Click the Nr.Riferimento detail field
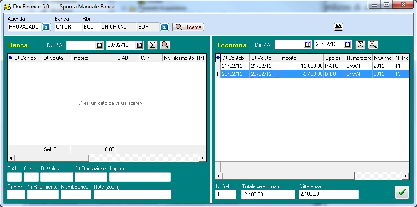The height and width of the screenshot is (207, 417). point(43,195)
